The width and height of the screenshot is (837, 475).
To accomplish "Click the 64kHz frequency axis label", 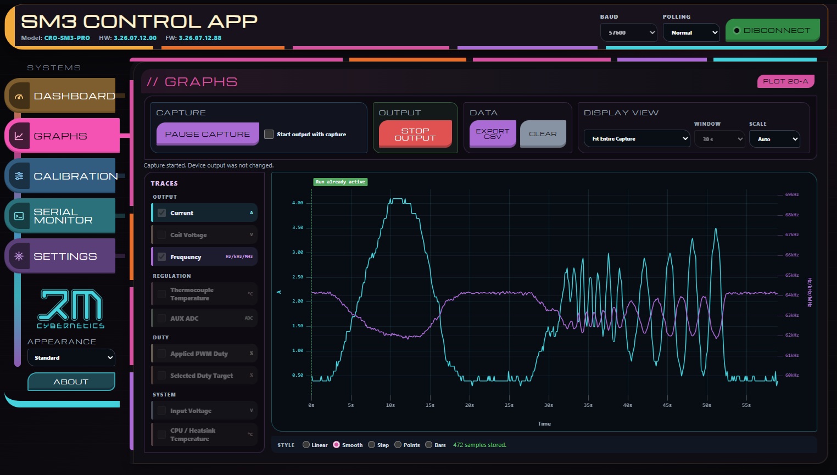I will pyautogui.click(x=792, y=295).
